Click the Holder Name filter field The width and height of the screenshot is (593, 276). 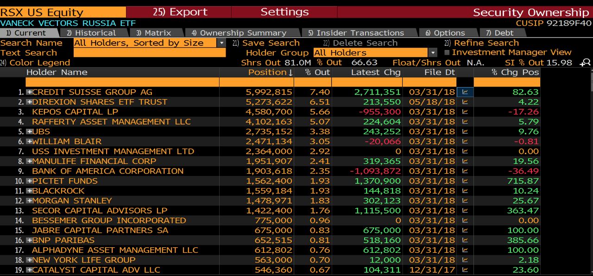[122, 82]
